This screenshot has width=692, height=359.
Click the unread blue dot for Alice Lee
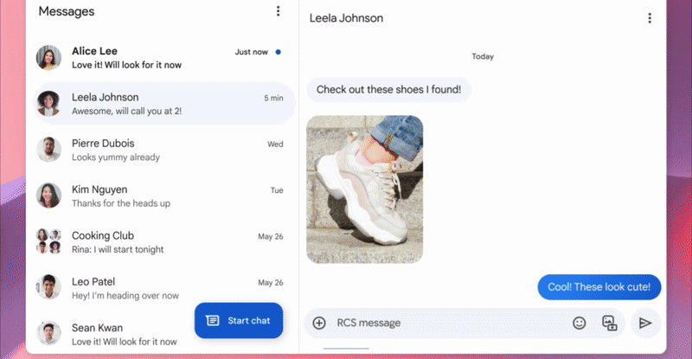tap(278, 52)
